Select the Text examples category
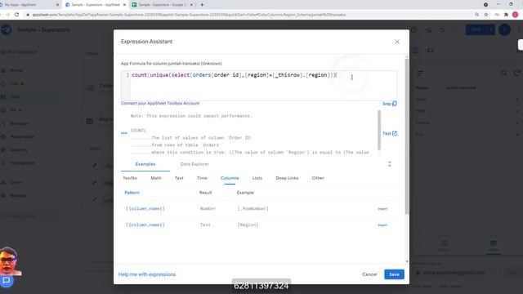The height and width of the screenshot is (294, 523). 179,178
